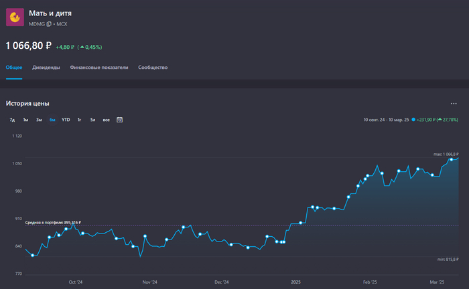Switch chart range to 3м
469x289 pixels.
click(x=39, y=120)
